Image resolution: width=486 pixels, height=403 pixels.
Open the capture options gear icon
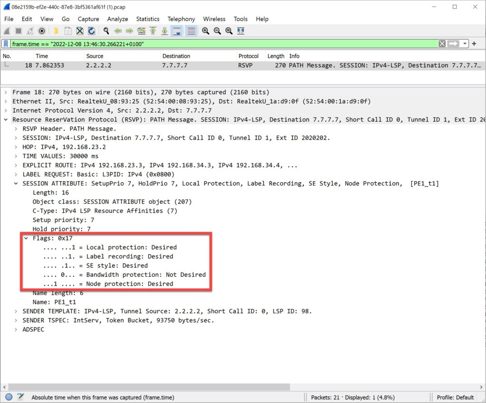tap(42, 31)
